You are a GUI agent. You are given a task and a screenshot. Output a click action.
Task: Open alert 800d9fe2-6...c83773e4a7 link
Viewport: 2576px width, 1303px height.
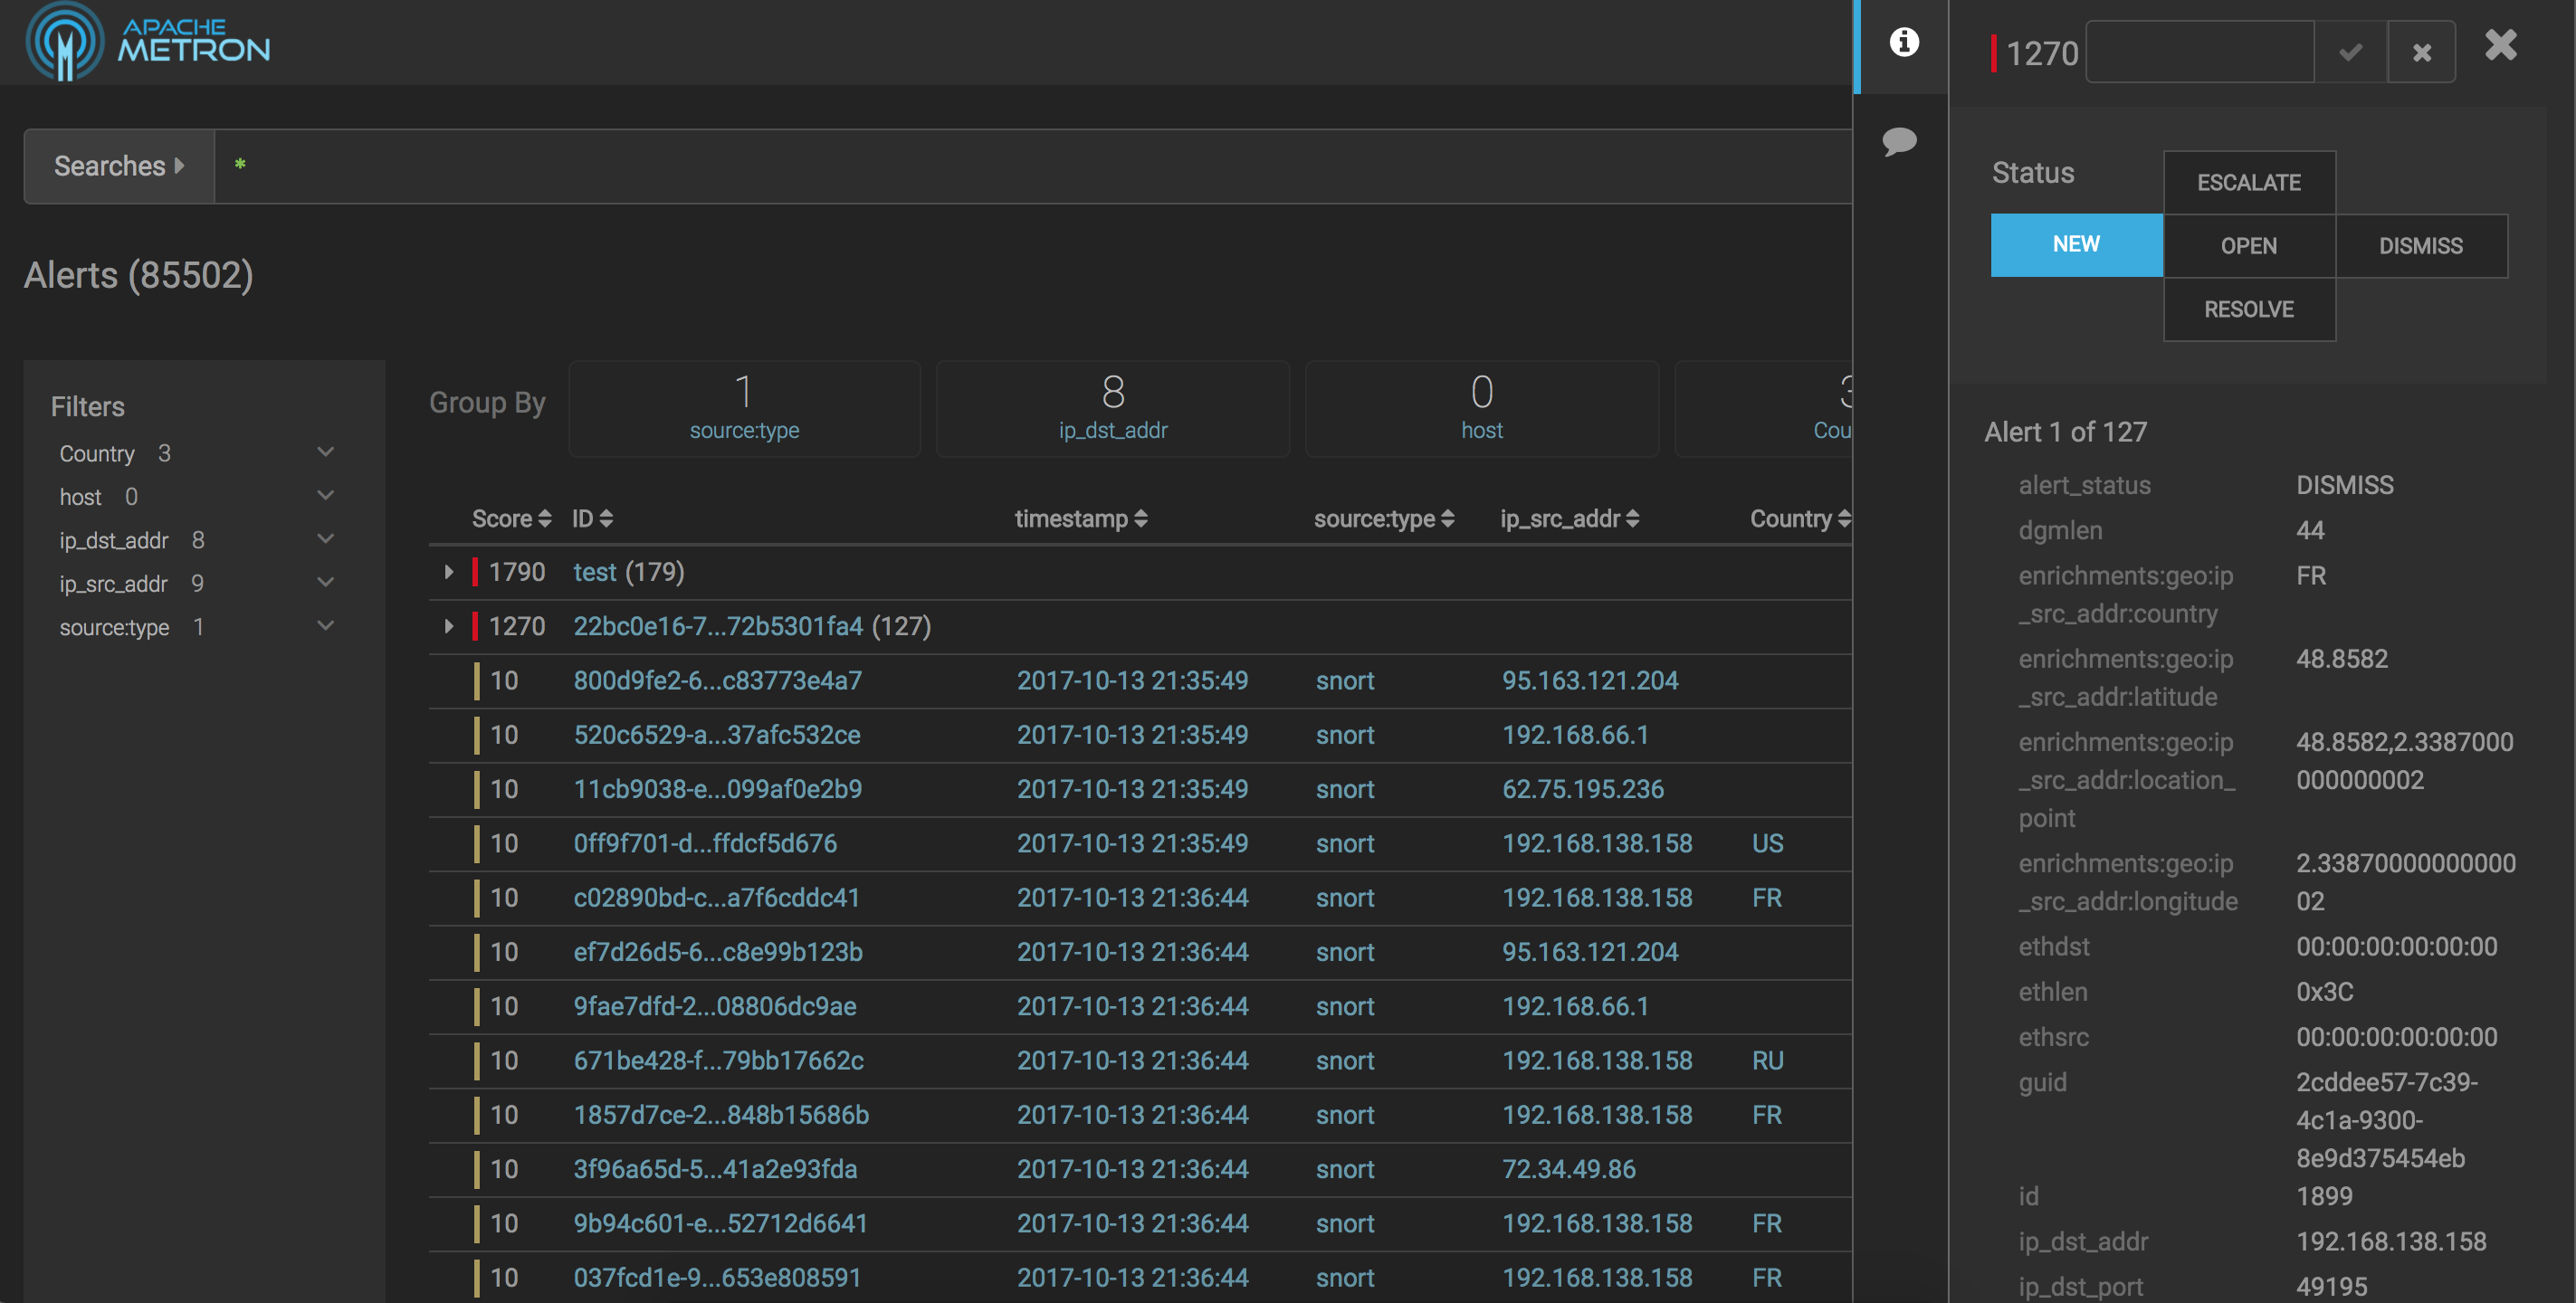(717, 681)
